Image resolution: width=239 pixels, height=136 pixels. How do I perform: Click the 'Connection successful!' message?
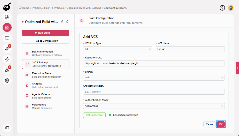pyautogui.click(x=125, y=115)
